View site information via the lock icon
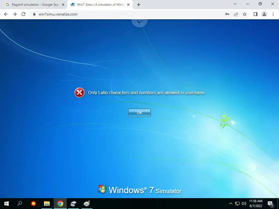279x209 pixels. pos(34,14)
